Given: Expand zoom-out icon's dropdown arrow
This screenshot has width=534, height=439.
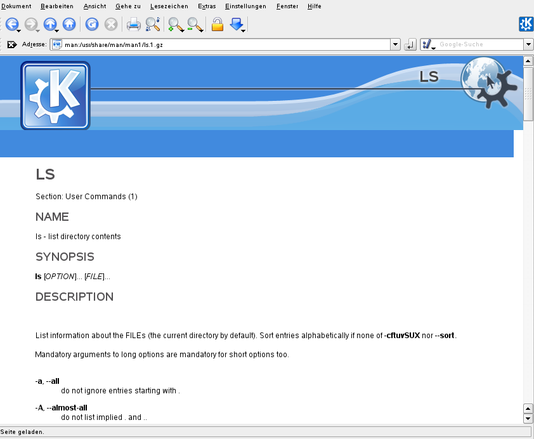Looking at the screenshot, I should pyautogui.click(x=201, y=31).
